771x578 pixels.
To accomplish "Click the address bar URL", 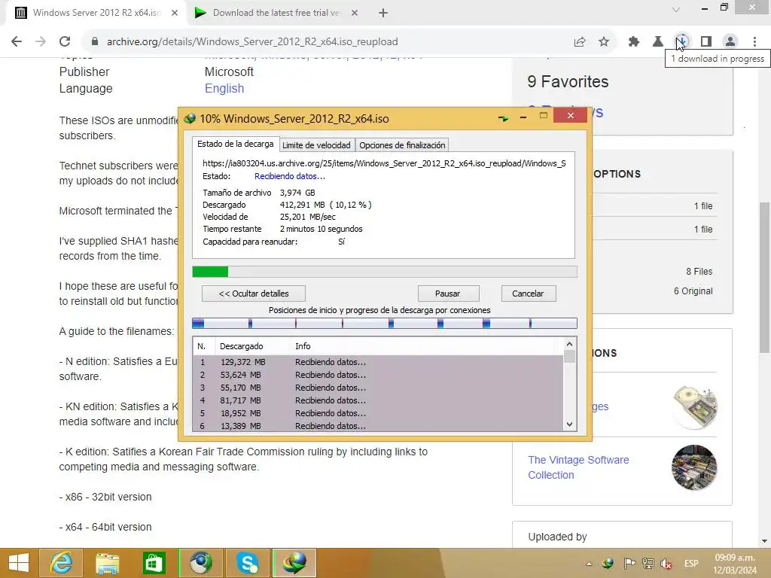I will [252, 42].
